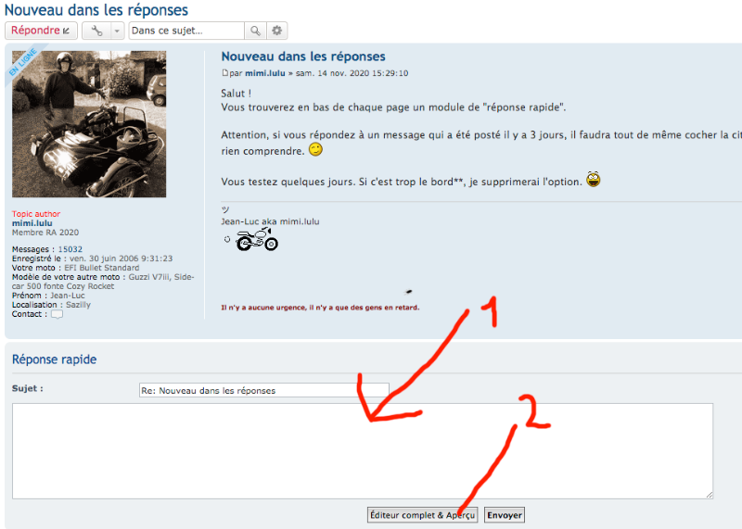
Task: Click the 'Dans ce sujet' search field
Action: pos(185,31)
